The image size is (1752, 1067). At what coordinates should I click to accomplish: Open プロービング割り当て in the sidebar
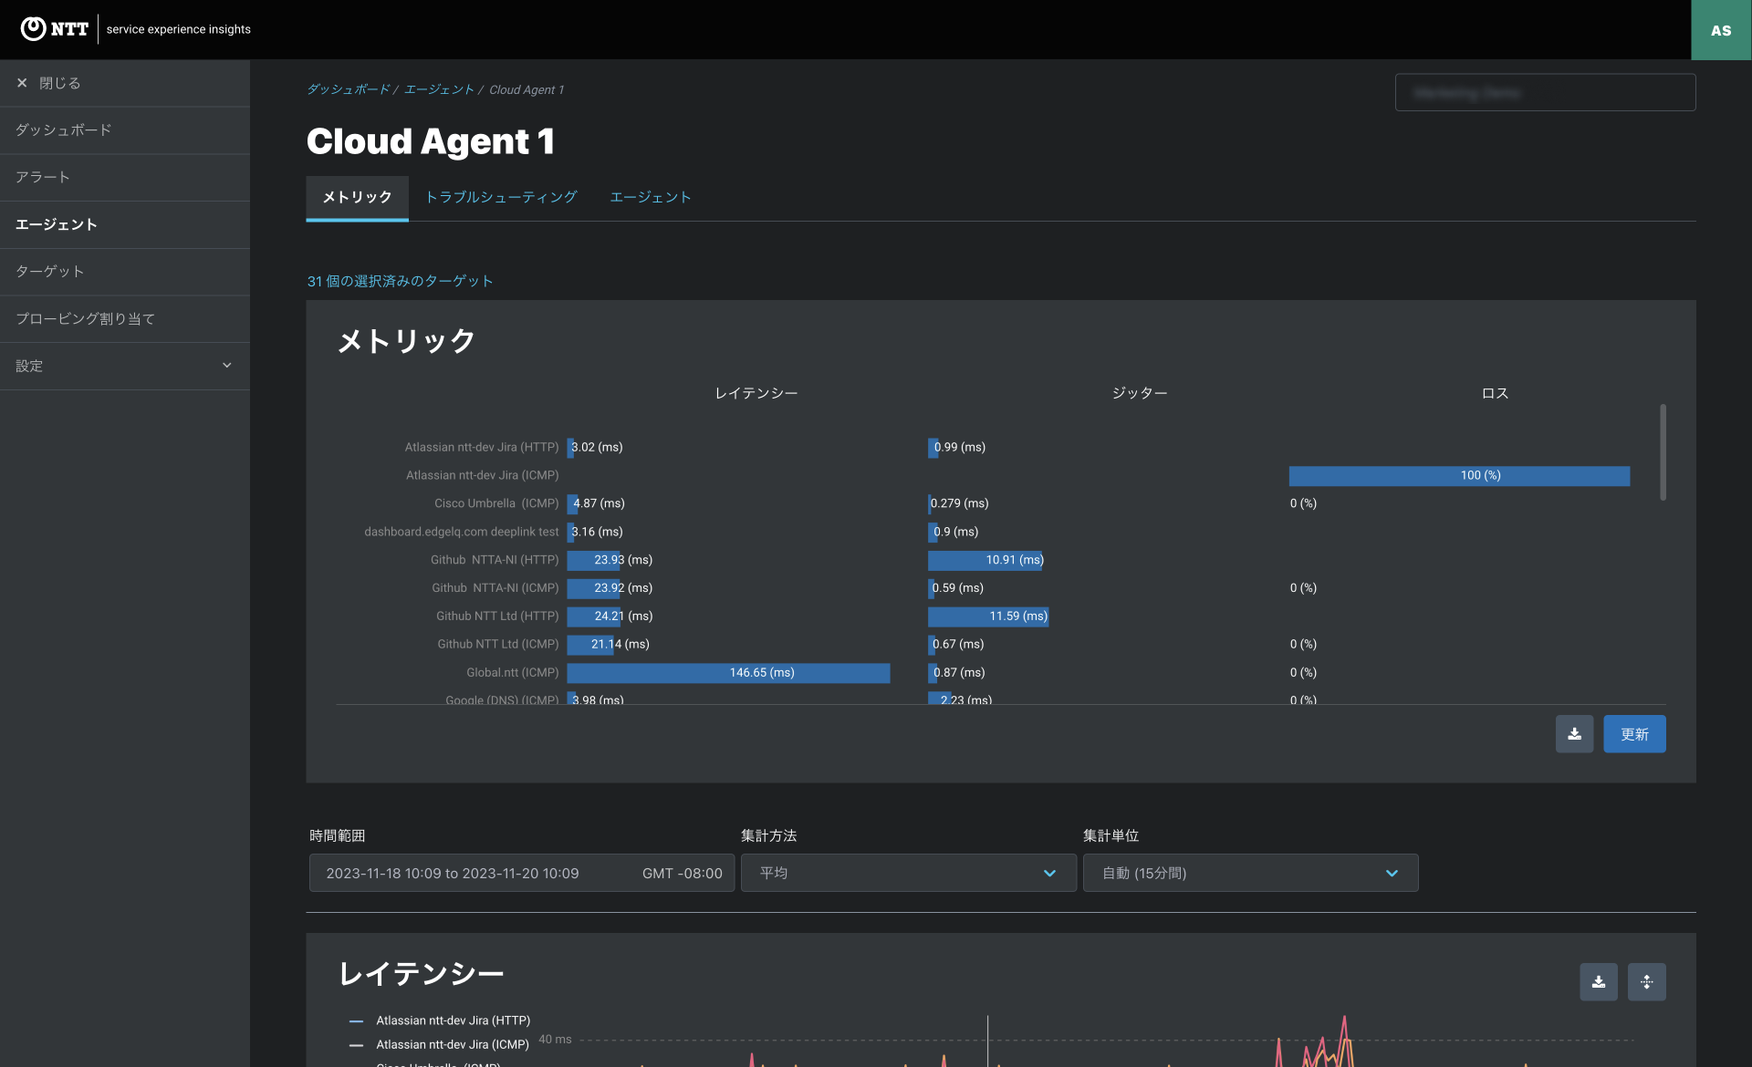[x=125, y=318]
